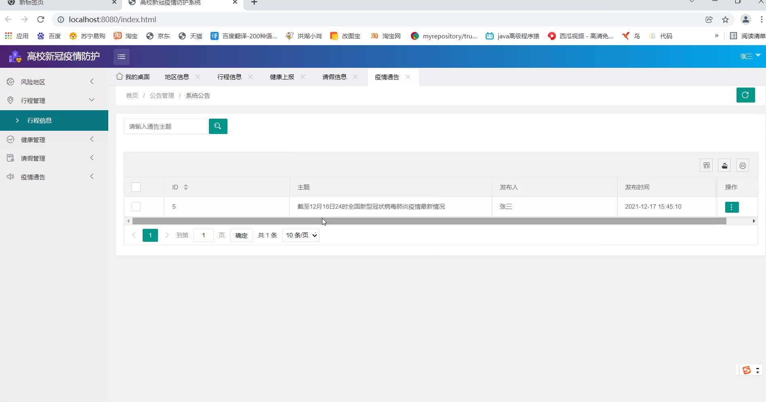Click the table print icon
Screen dimensions: 766x402
point(743,165)
